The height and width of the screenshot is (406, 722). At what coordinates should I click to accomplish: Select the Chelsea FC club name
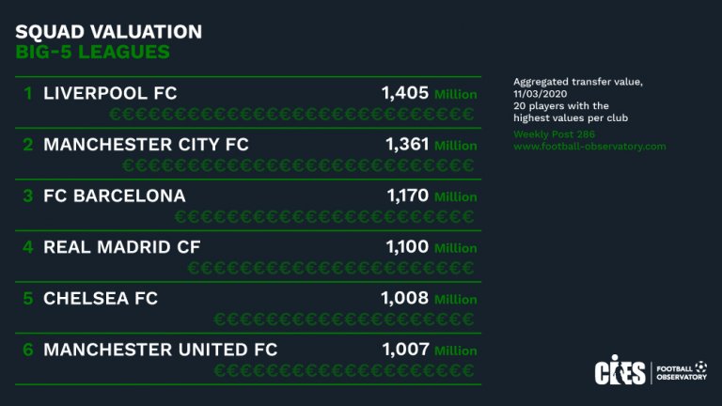[x=101, y=299]
